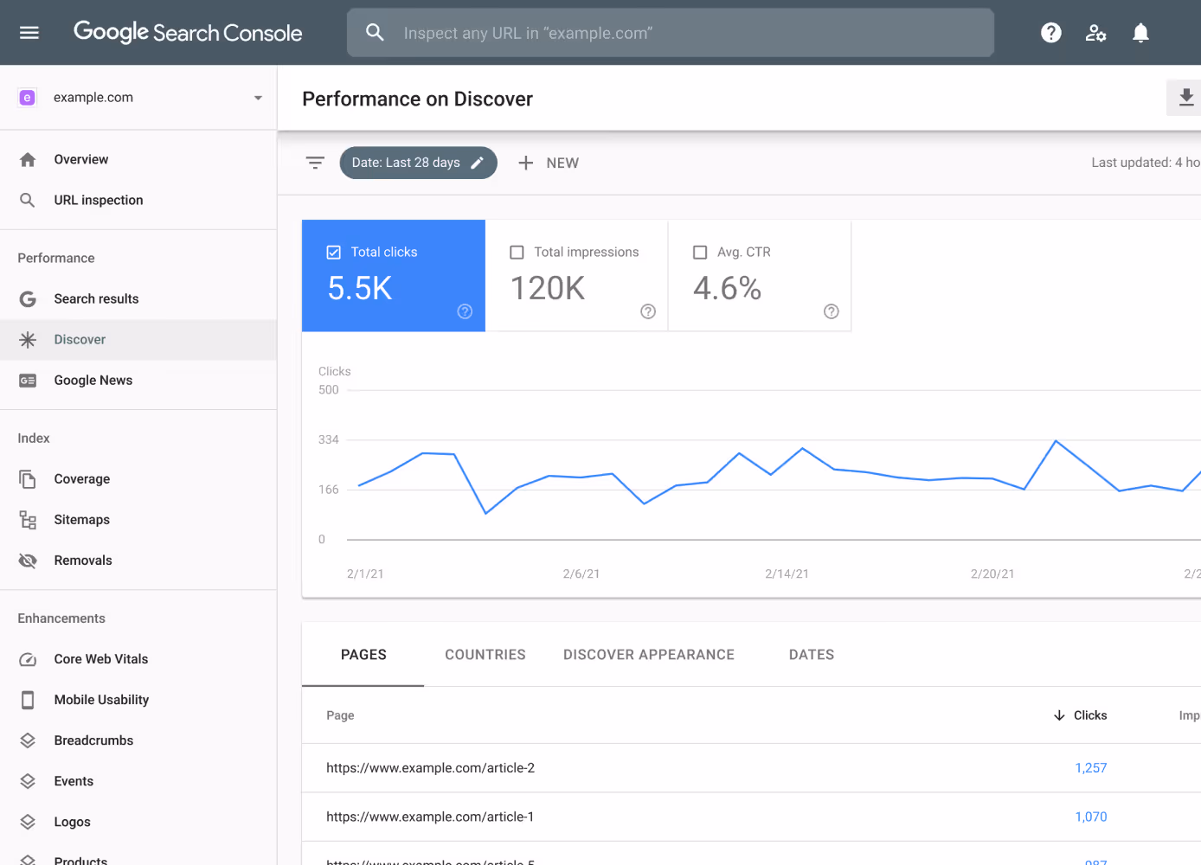This screenshot has width=1201, height=865.
Task: Select the article-1 page row
Action: pos(751,817)
